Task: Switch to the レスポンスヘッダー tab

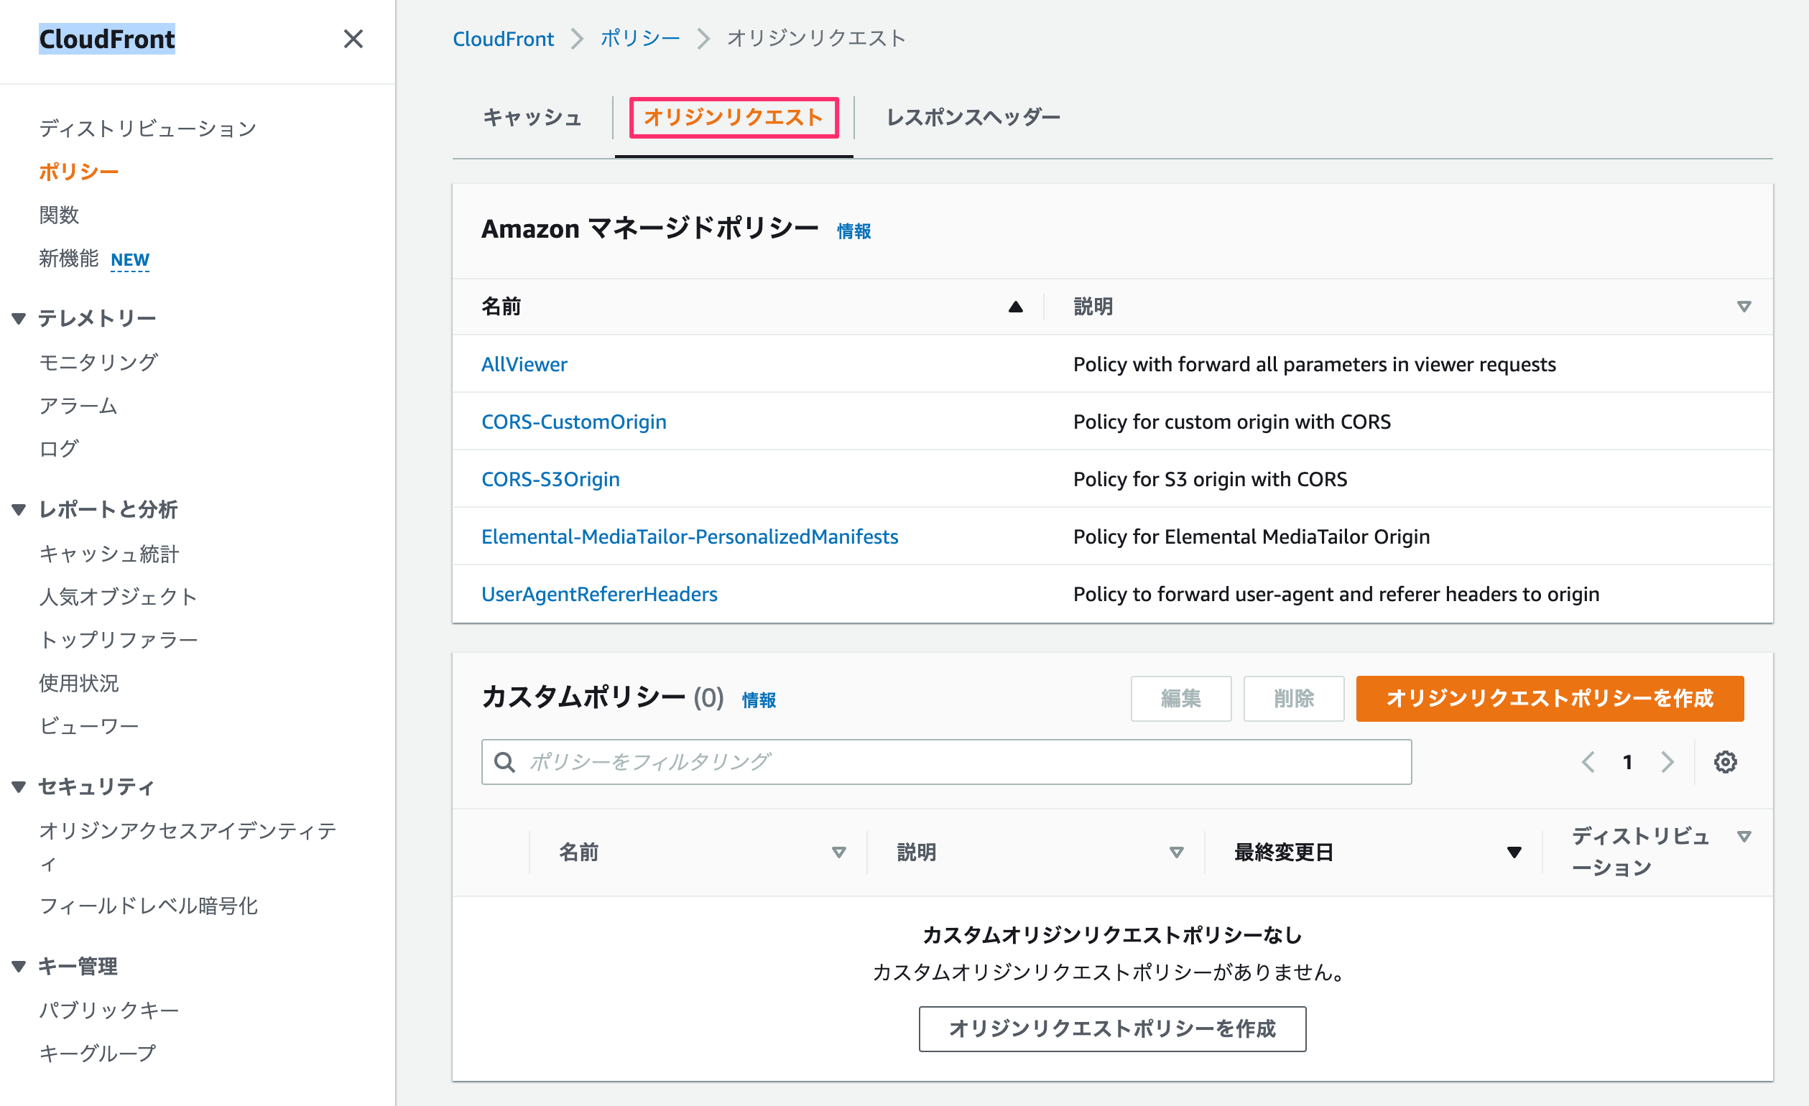Action: 973,118
